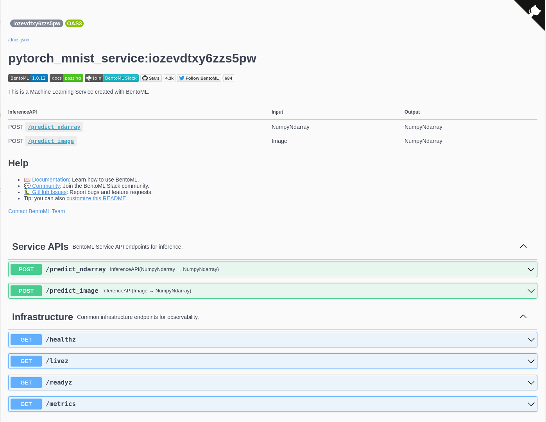Image resolution: width=546 pixels, height=422 pixels.
Task: Click the docs passing status badge
Action: tap(66, 78)
